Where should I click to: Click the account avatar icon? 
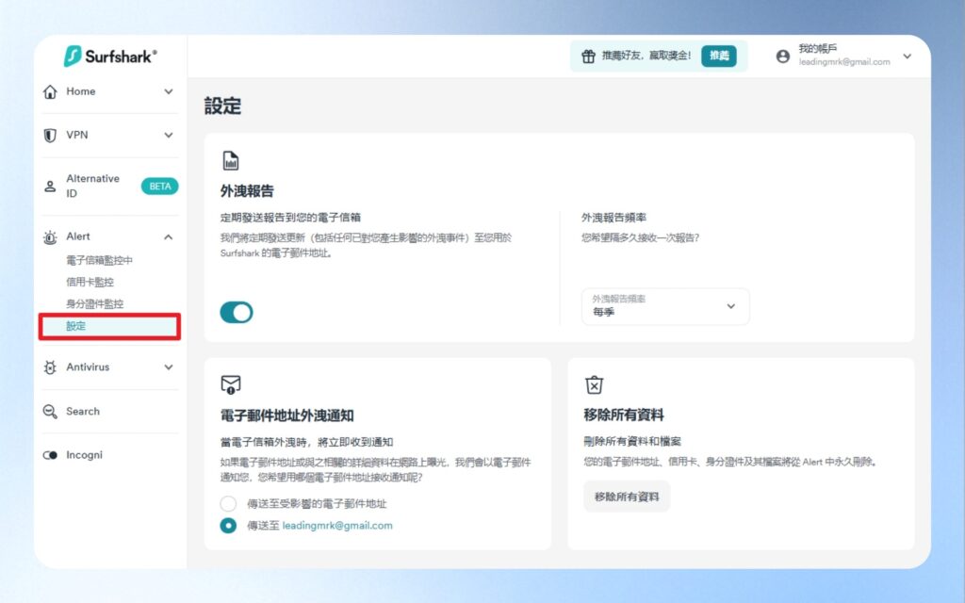click(783, 56)
